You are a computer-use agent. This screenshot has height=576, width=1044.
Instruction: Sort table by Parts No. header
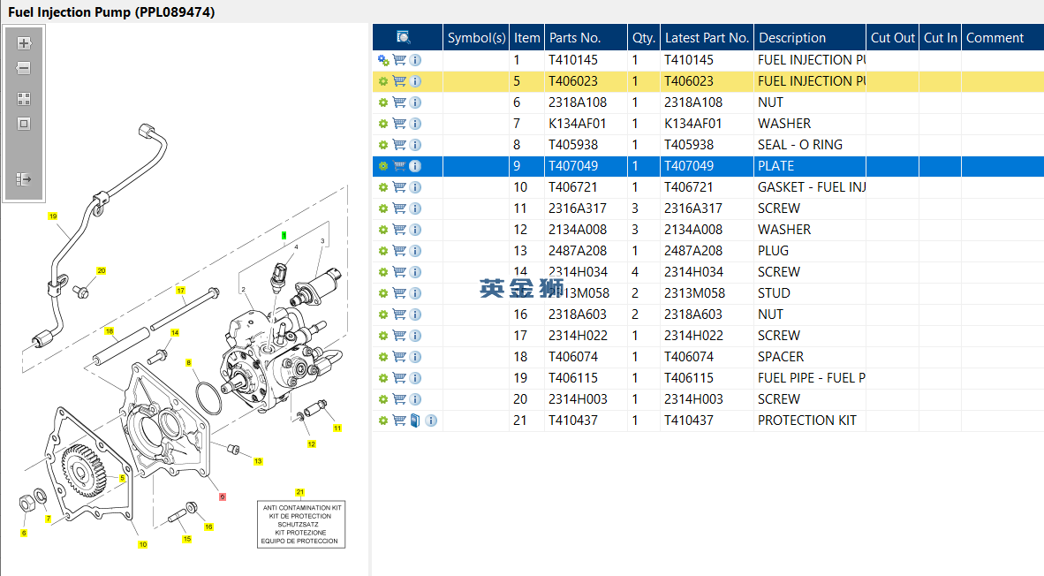(586, 37)
